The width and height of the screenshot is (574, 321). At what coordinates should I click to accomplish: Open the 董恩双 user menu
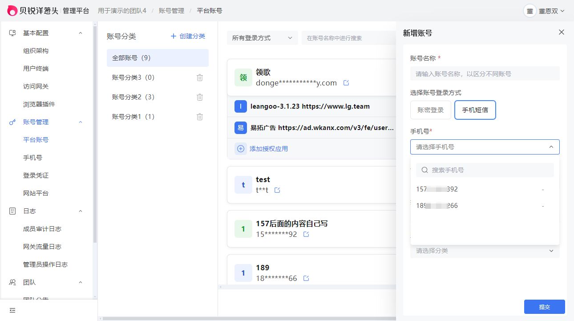pos(552,11)
